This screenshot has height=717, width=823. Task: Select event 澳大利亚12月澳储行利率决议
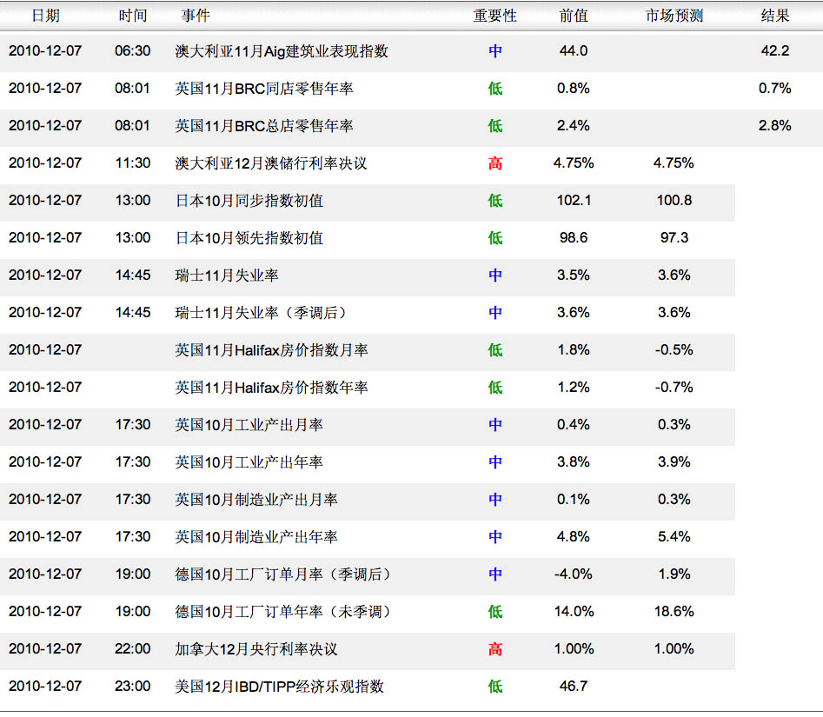pos(271,163)
